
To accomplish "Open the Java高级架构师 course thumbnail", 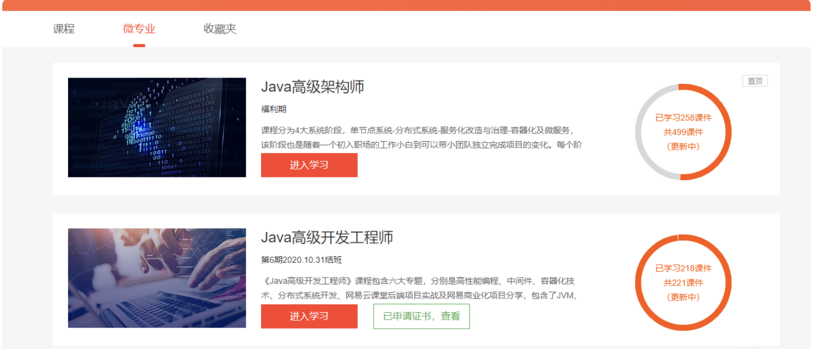I will 157,127.
